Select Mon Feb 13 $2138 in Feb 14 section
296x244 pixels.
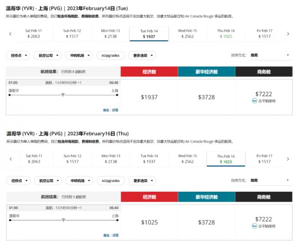click(x=111, y=34)
